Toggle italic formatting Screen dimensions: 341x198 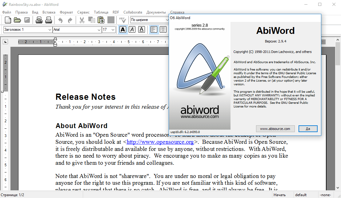click(132, 30)
